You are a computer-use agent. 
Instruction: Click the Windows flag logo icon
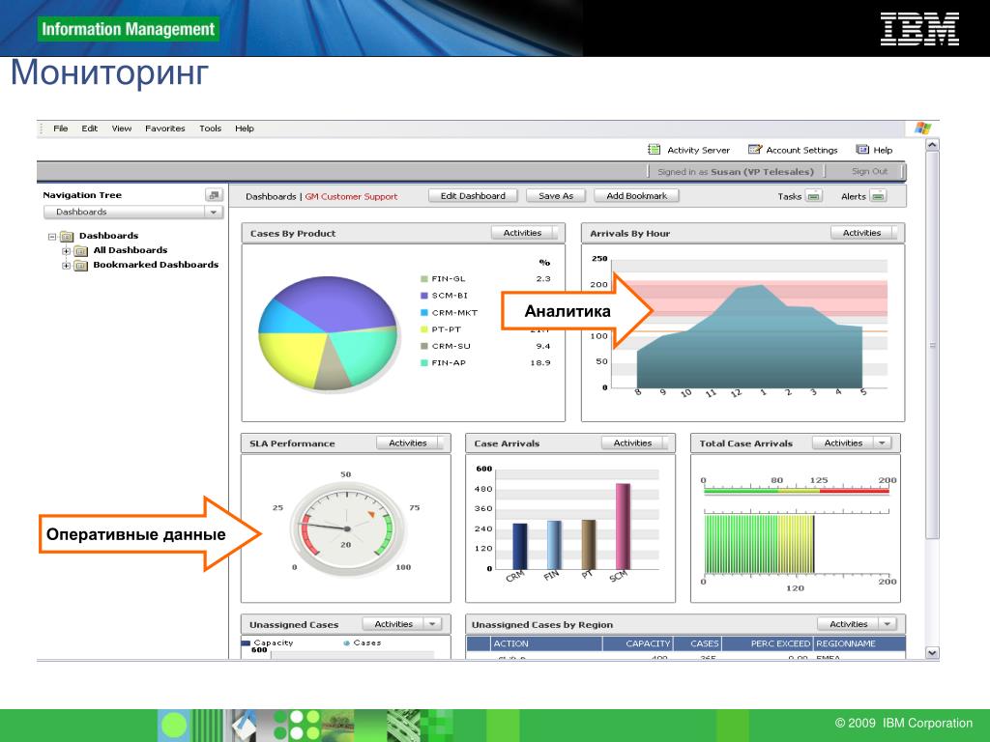923,128
